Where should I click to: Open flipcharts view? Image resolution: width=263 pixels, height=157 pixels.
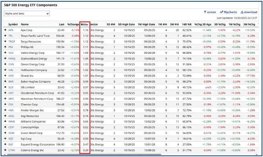(228, 12)
